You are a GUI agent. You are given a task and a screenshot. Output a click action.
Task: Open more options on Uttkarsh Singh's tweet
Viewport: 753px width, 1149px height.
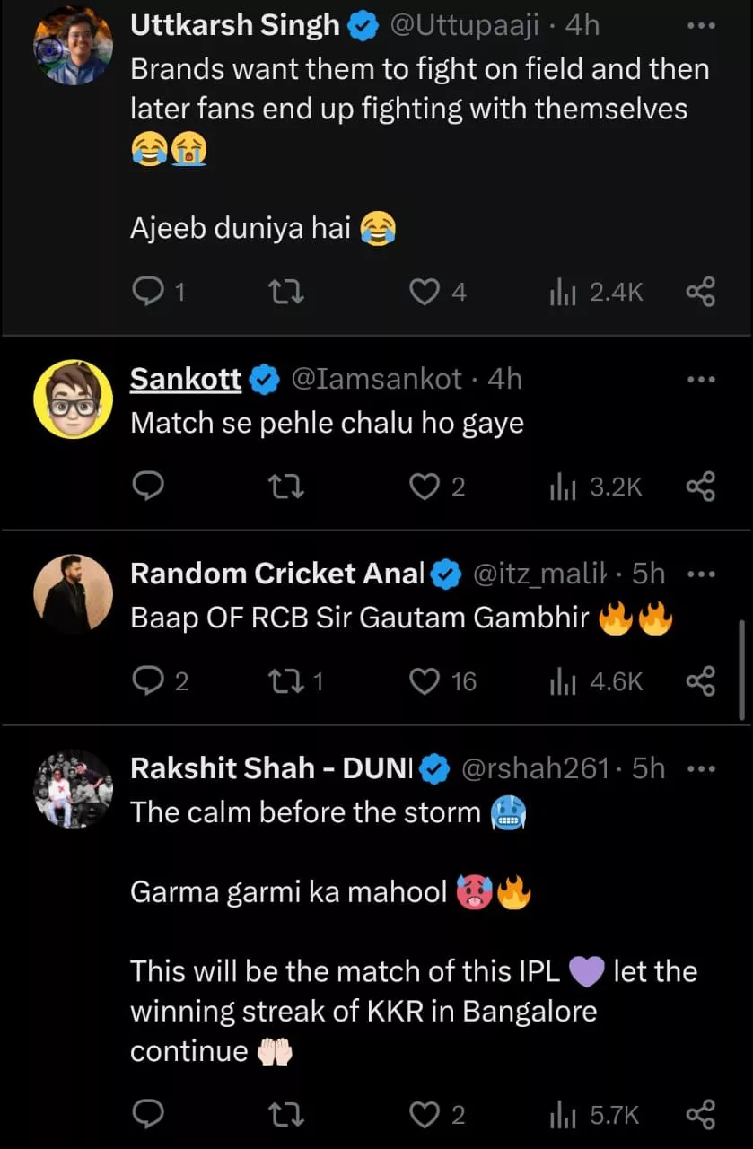pyautogui.click(x=700, y=26)
